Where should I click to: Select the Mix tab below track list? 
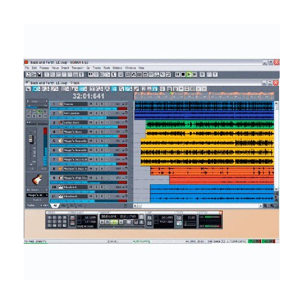[x=63, y=205]
